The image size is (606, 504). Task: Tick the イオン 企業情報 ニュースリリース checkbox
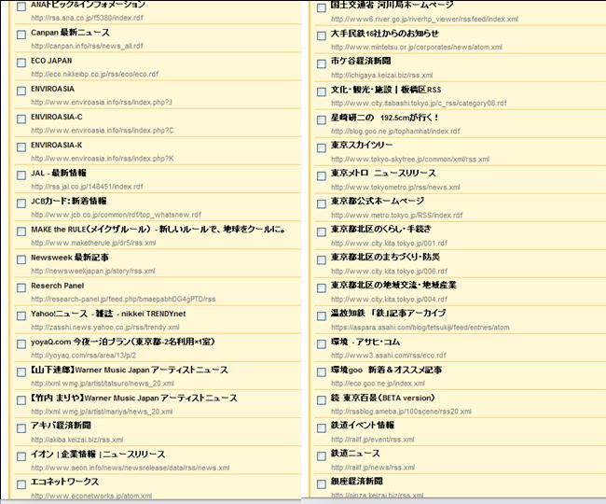click(x=21, y=456)
